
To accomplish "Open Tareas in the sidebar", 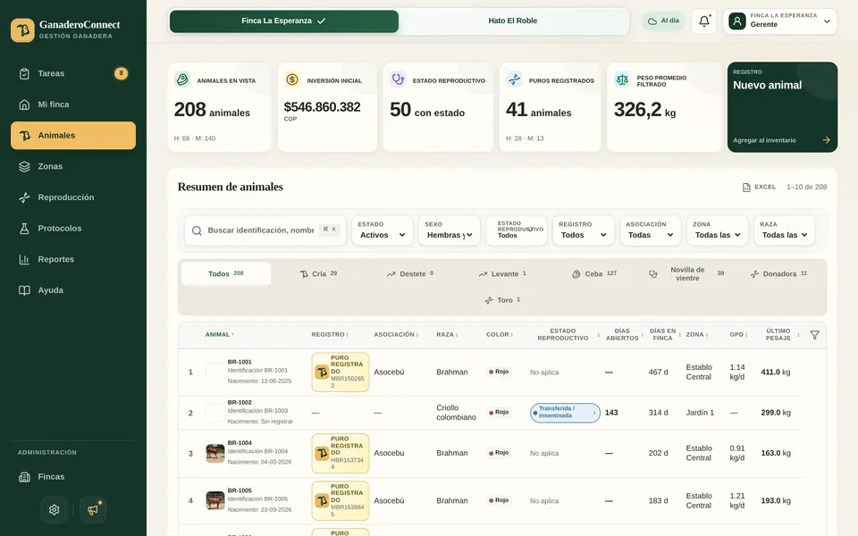I will coord(73,73).
